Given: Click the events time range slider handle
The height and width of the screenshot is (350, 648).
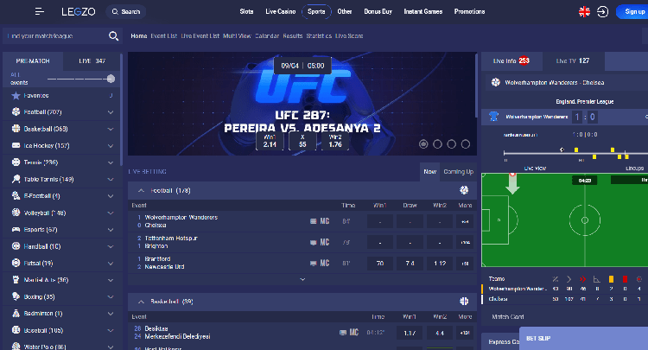Looking at the screenshot, I should point(111,78).
